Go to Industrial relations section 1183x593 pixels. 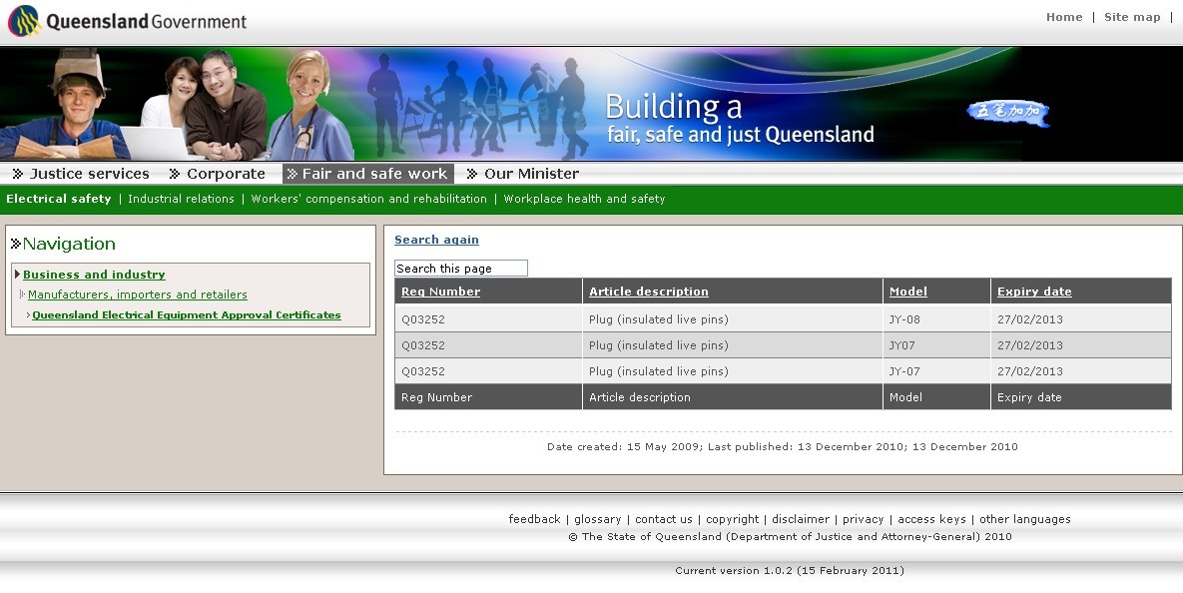pyautogui.click(x=181, y=199)
